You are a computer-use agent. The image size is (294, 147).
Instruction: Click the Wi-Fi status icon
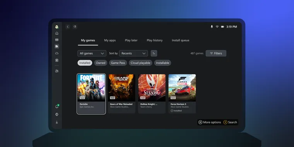217,27
